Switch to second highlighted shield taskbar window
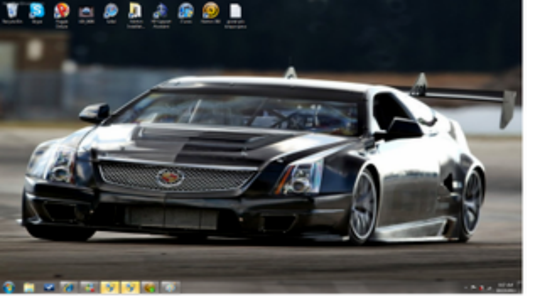 [x=130, y=288]
